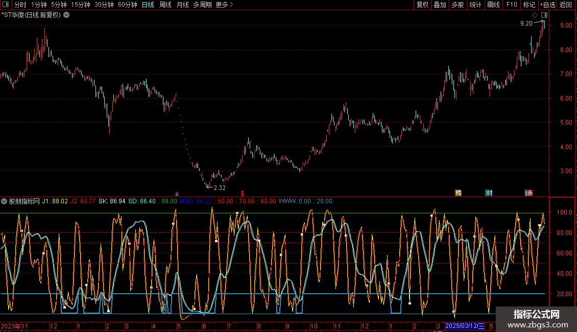Image resolution: width=577 pixels, height=332 pixels.
Task: Click the SD: 86.40 indicator value
Action: 141,201
